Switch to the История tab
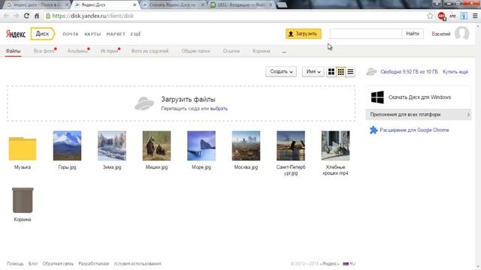Screen dimensions: 481x270 109,51
